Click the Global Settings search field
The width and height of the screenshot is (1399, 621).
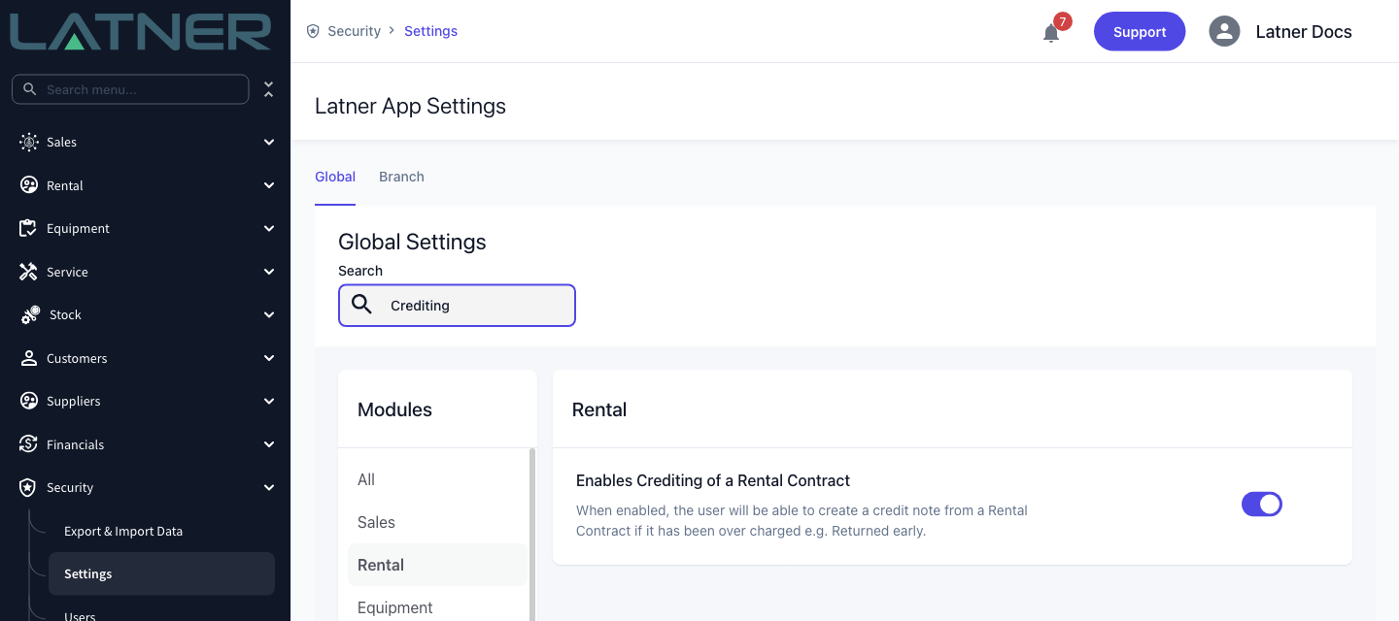click(457, 305)
